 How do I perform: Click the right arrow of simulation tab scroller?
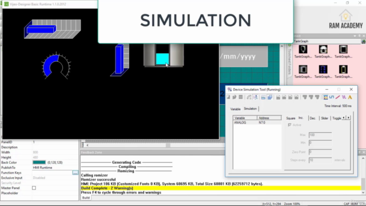[348, 118]
